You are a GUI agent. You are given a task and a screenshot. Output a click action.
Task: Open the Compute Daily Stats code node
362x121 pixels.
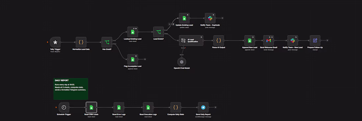click(x=176, y=108)
